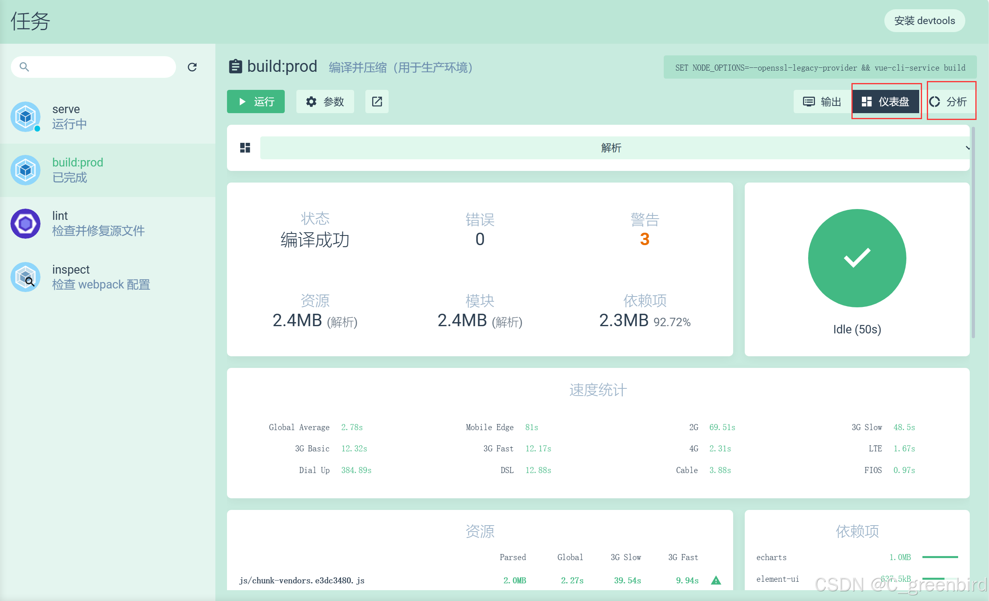Select the build:prod task icon
The width and height of the screenshot is (989, 601).
click(x=26, y=170)
